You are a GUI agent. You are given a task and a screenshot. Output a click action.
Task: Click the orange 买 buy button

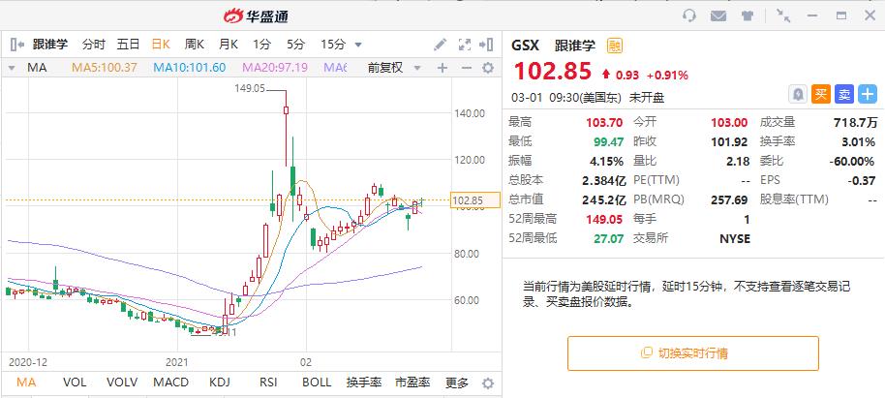[821, 94]
